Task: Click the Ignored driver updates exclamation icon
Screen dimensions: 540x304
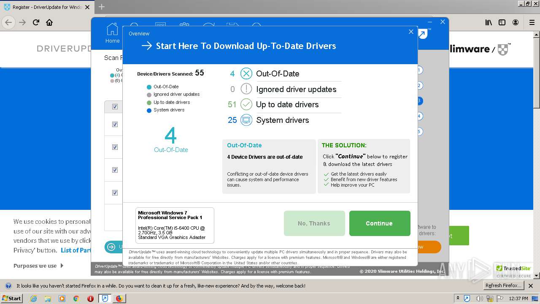Action: pyautogui.click(x=246, y=89)
